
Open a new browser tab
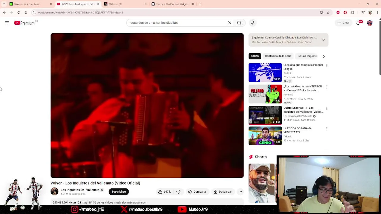(200, 4)
